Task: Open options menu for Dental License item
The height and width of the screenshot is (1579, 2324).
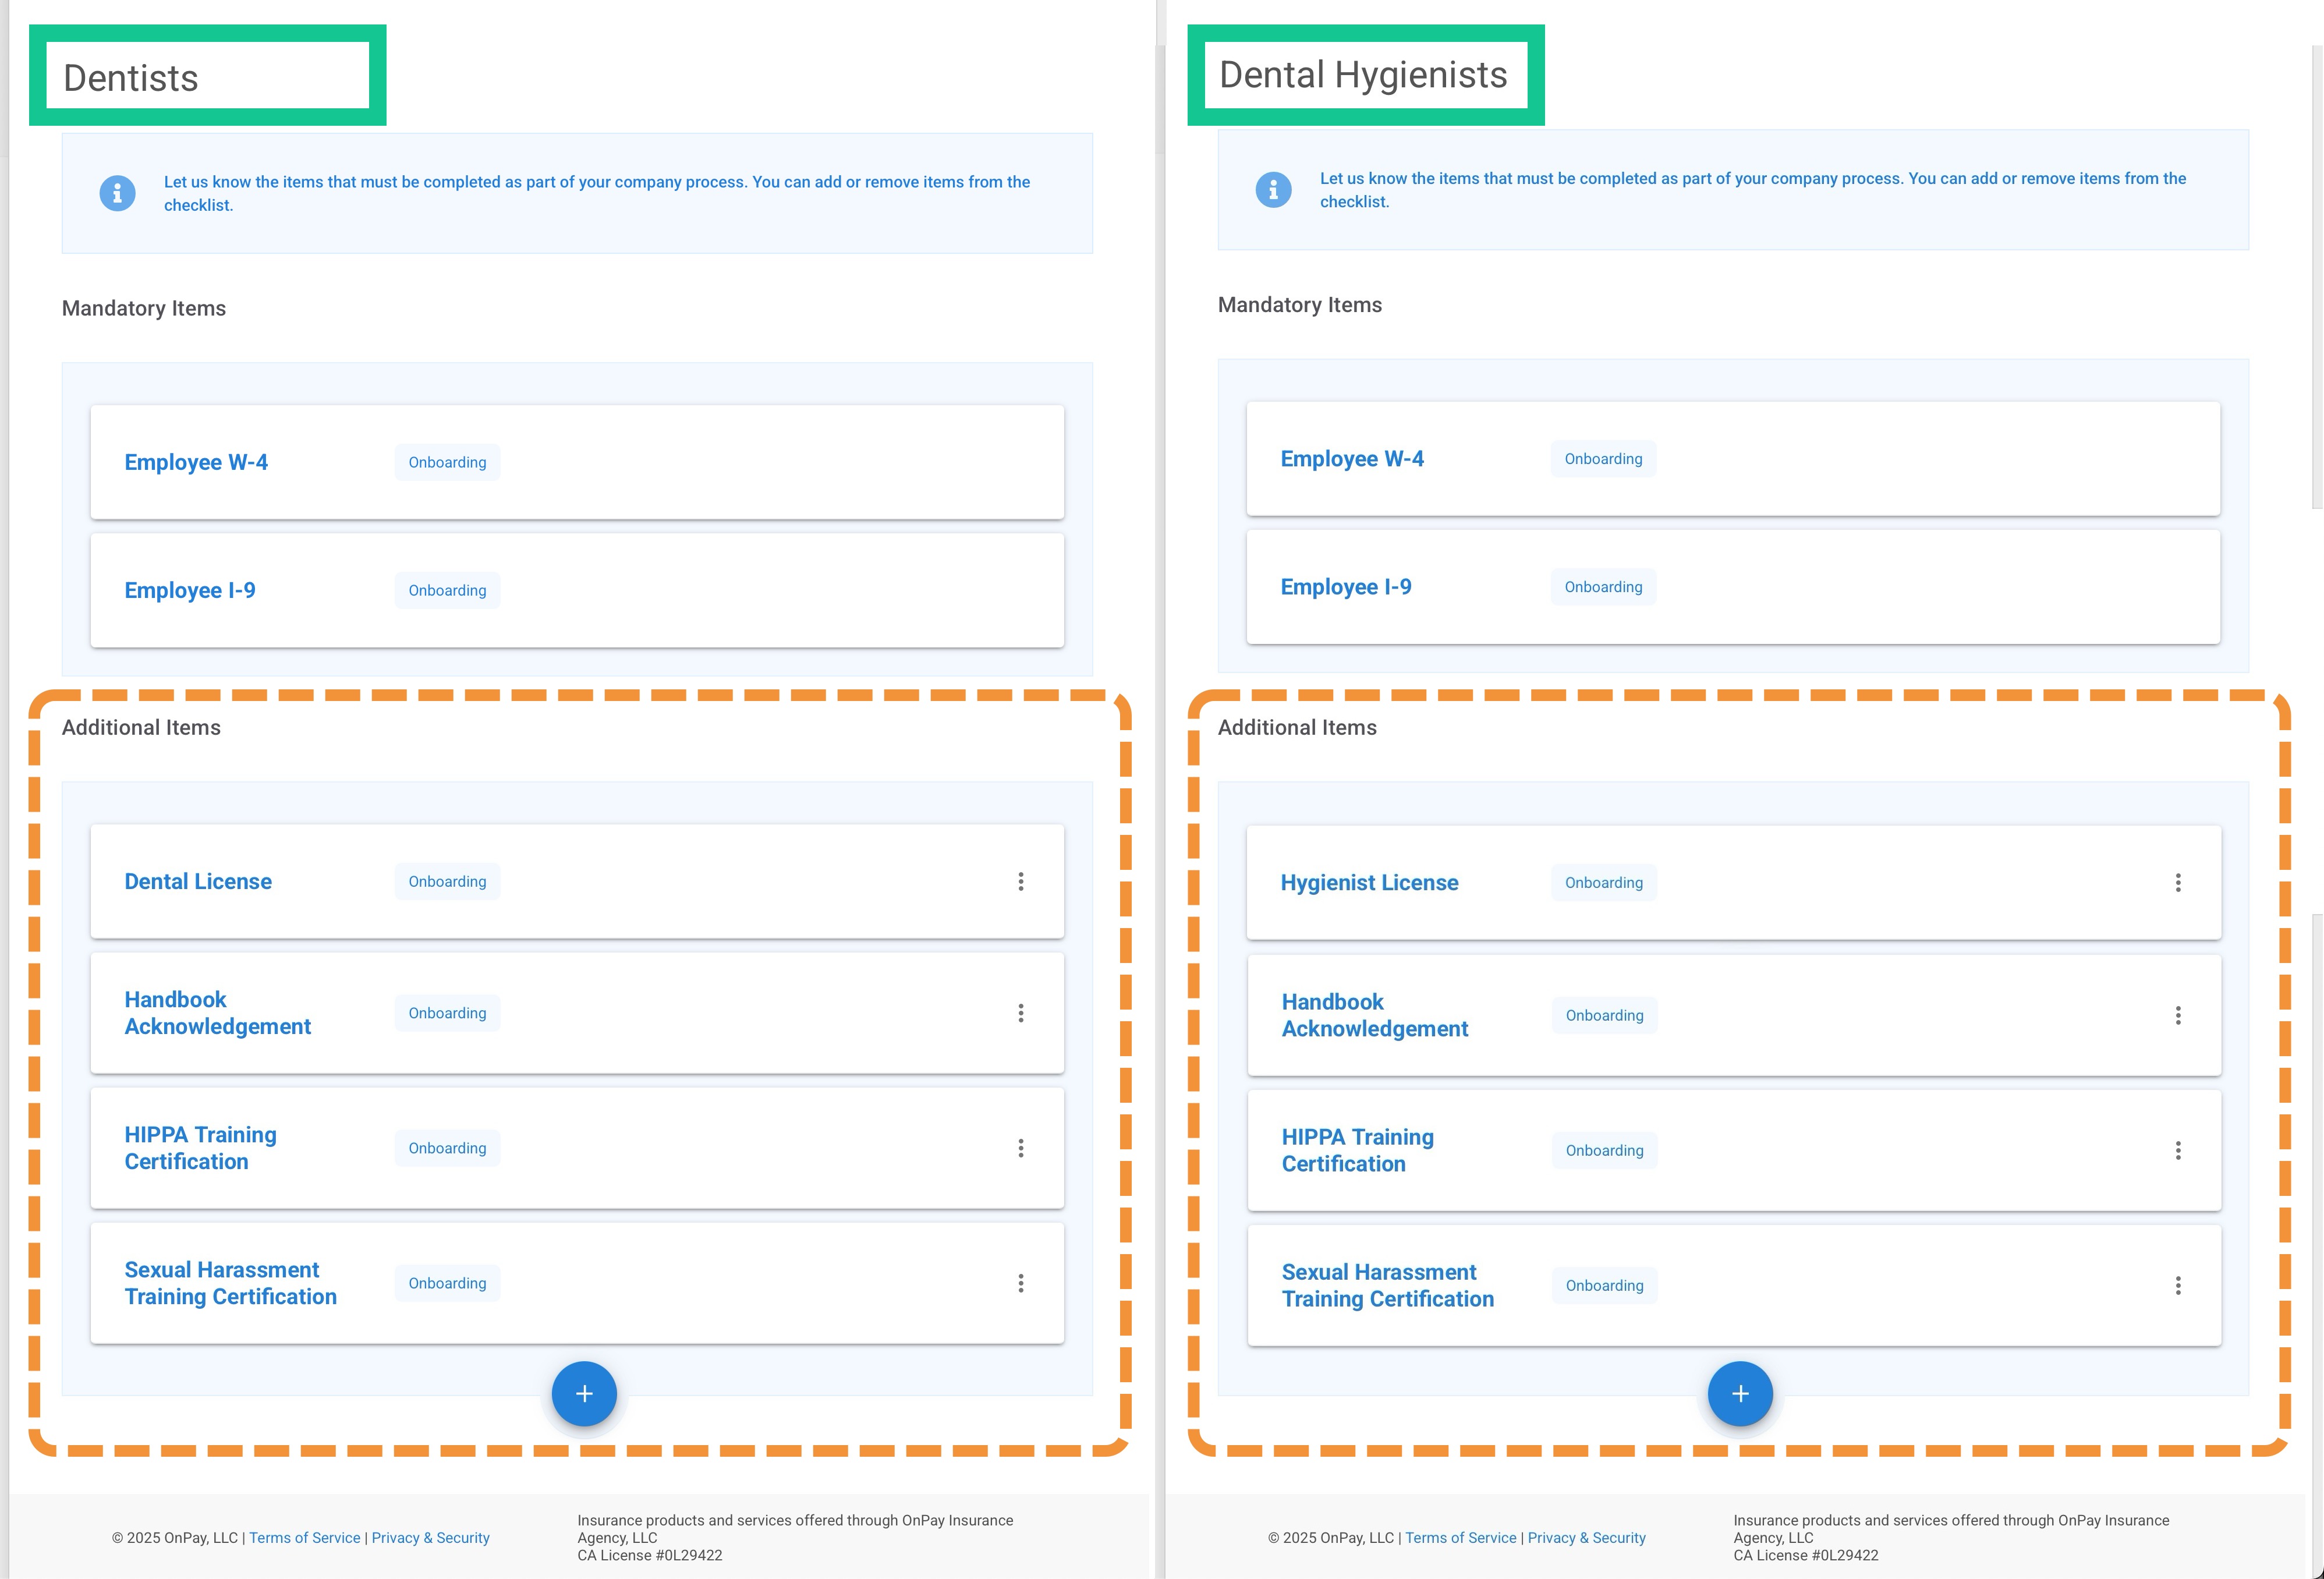Action: point(1020,881)
